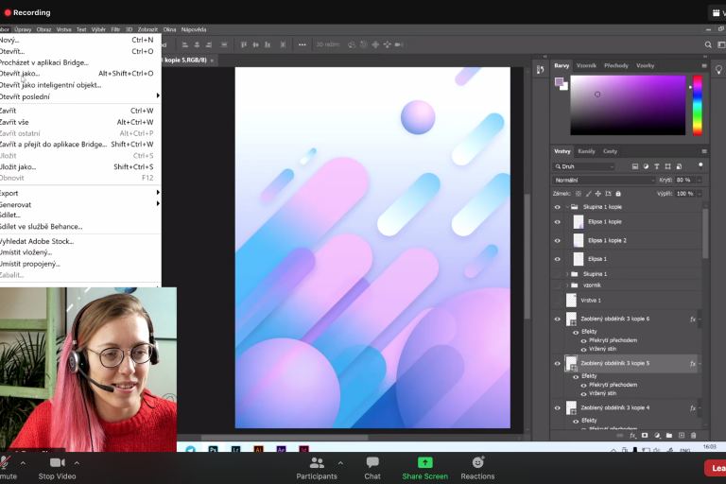Switch to the Kanály tab
Viewport: 726px width, 484px height.
point(587,151)
